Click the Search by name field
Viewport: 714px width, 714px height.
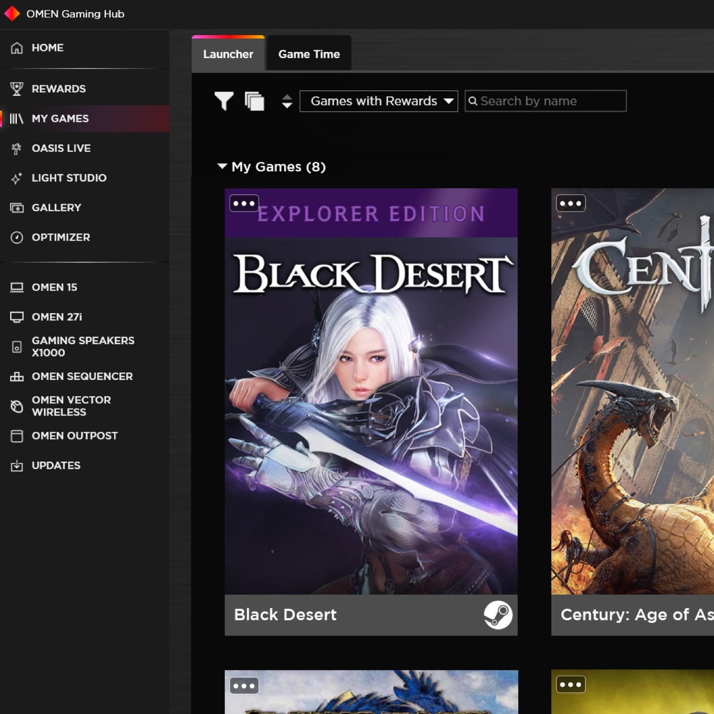[x=546, y=101]
